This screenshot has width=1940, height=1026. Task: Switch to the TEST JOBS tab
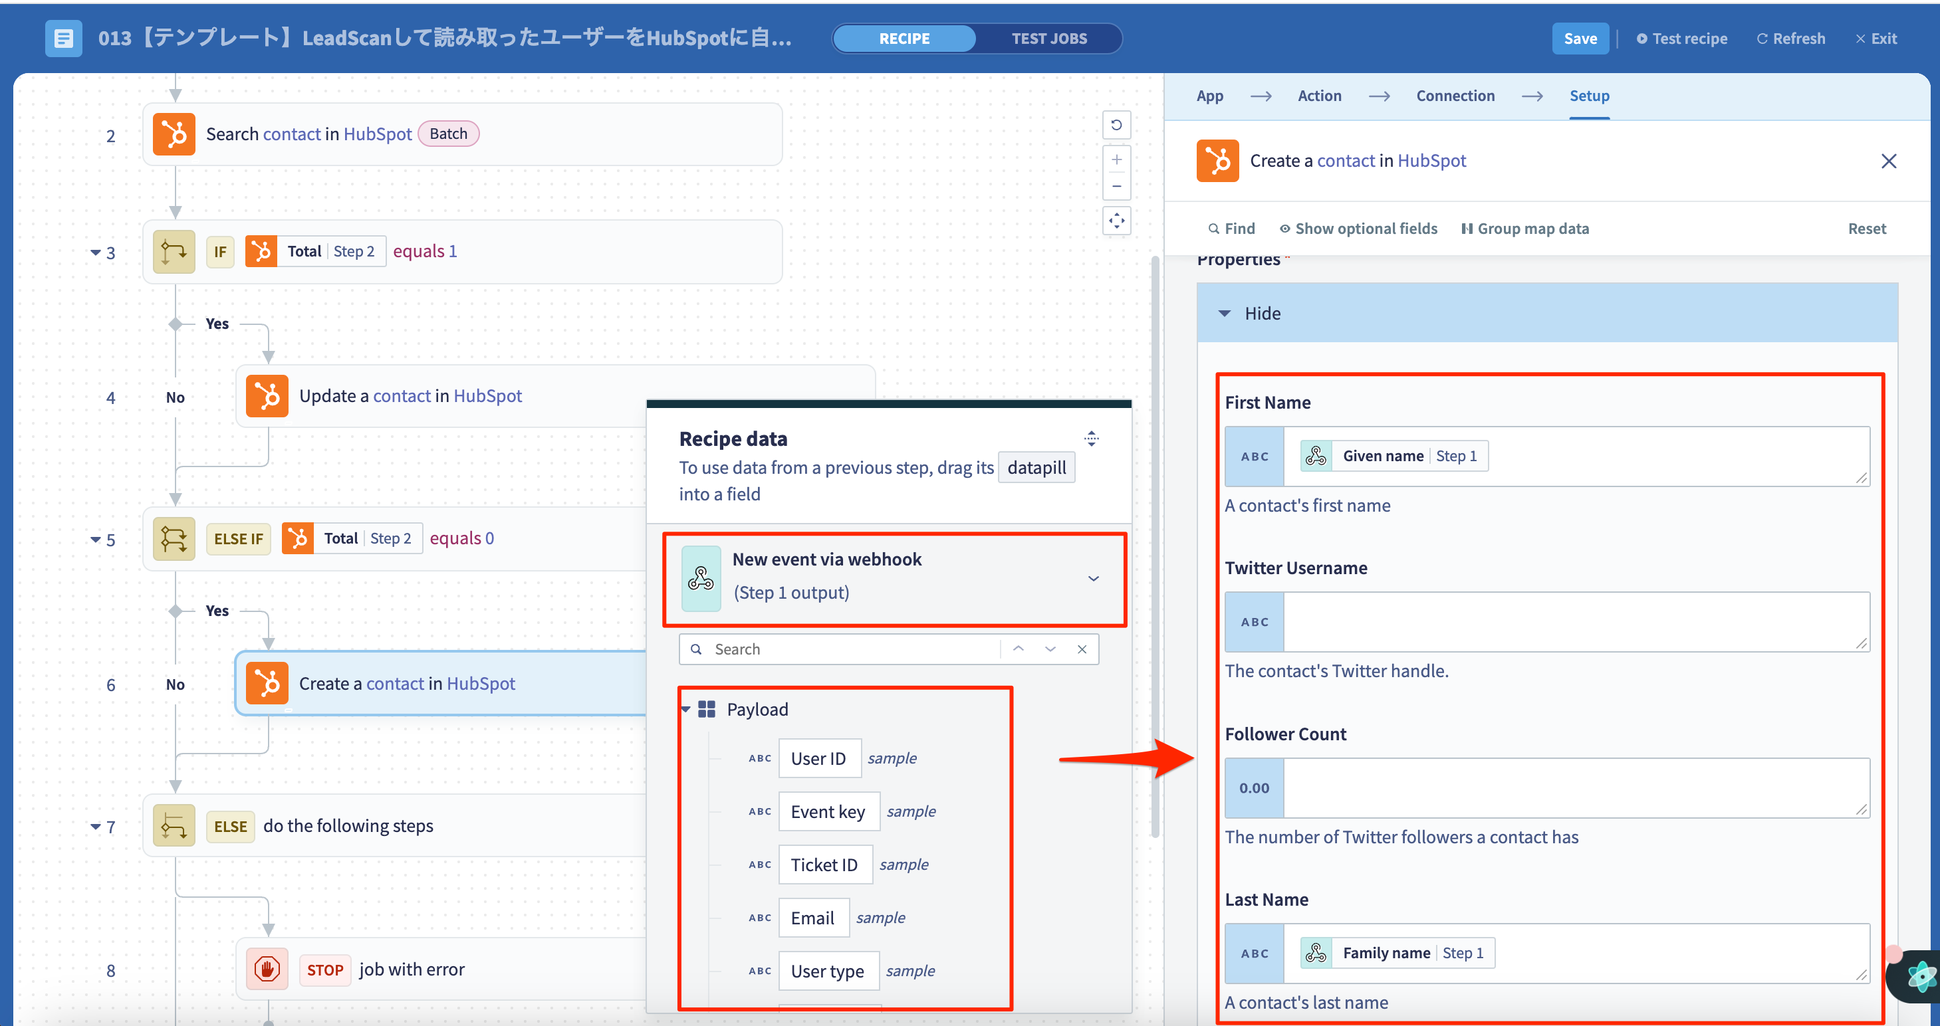click(x=1049, y=39)
